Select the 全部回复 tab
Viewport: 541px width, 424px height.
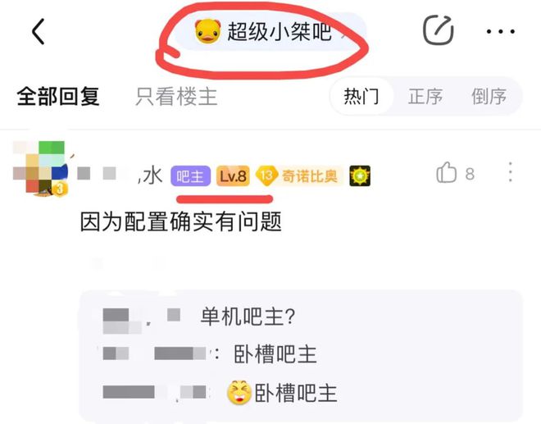pyautogui.click(x=58, y=96)
